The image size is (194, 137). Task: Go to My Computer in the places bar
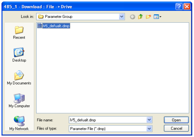pyautogui.click(x=19, y=101)
